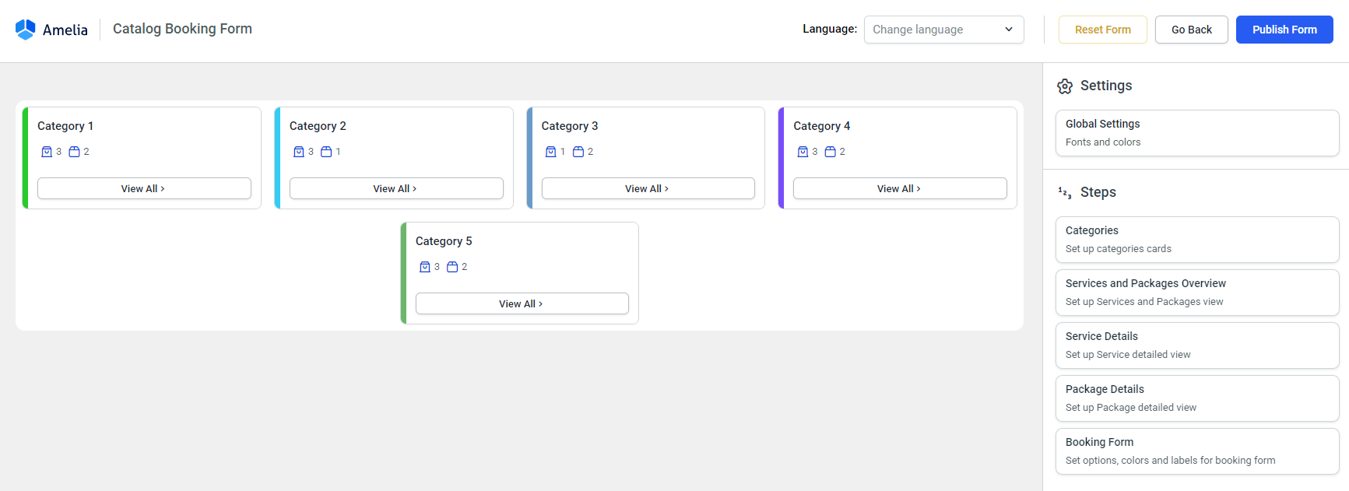The width and height of the screenshot is (1349, 491).
Task: Open the Global Settings panel
Action: pyautogui.click(x=1196, y=133)
